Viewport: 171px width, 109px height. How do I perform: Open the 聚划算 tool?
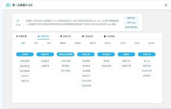tap(106, 61)
